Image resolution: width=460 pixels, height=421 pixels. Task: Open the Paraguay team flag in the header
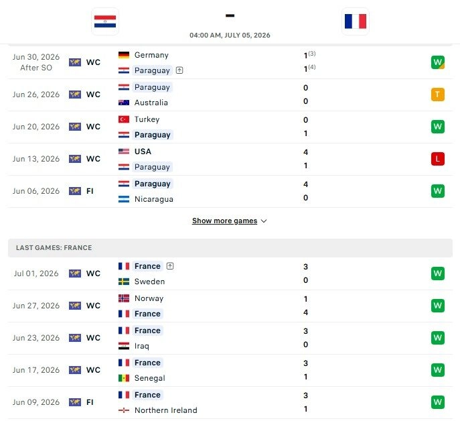105,21
